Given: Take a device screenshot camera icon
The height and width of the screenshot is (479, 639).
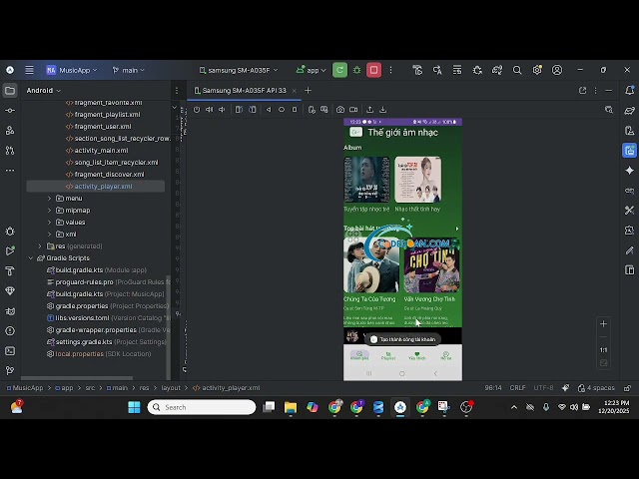Looking at the screenshot, I should pyautogui.click(x=340, y=110).
